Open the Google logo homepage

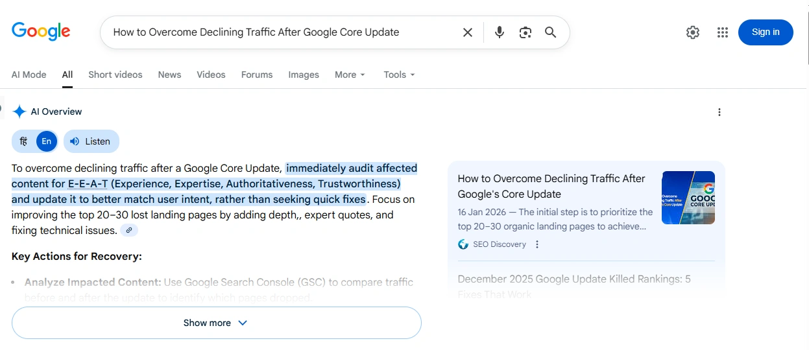(x=41, y=31)
